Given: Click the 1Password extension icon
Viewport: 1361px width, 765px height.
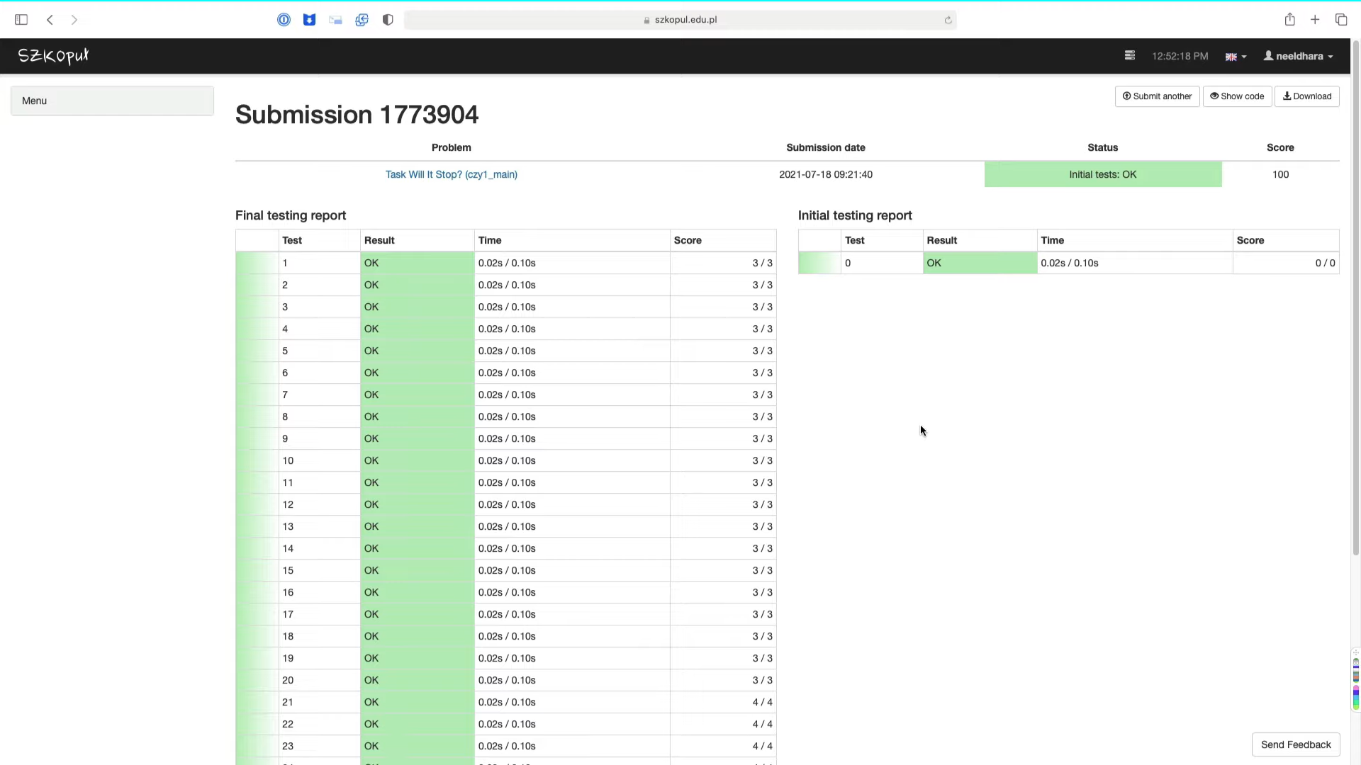Looking at the screenshot, I should [x=284, y=20].
